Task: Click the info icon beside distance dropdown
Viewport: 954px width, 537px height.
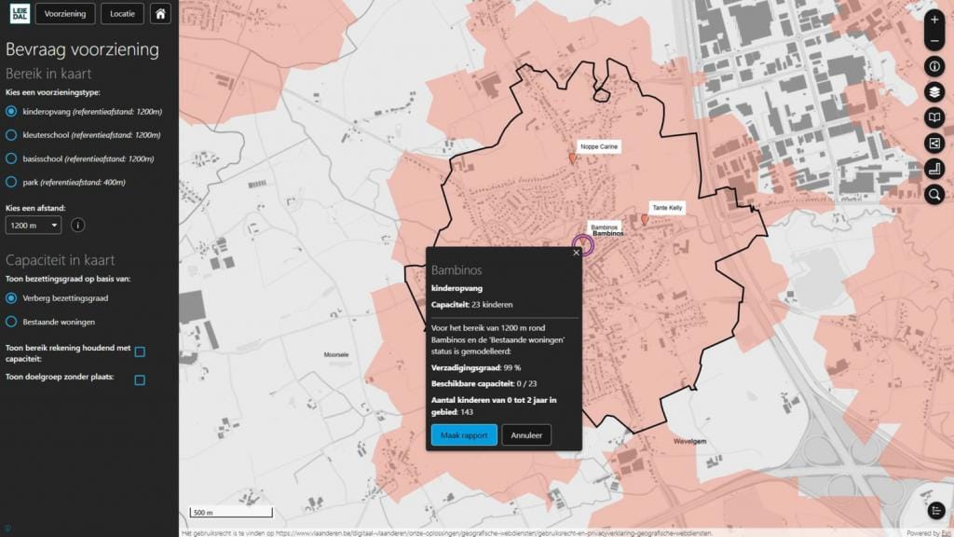Action: tap(78, 225)
